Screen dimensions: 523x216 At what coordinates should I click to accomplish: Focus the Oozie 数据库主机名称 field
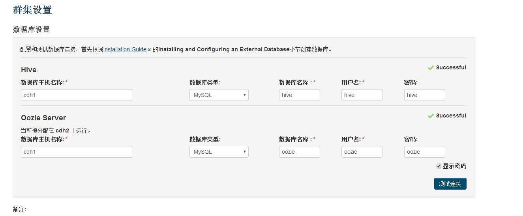coord(77,152)
